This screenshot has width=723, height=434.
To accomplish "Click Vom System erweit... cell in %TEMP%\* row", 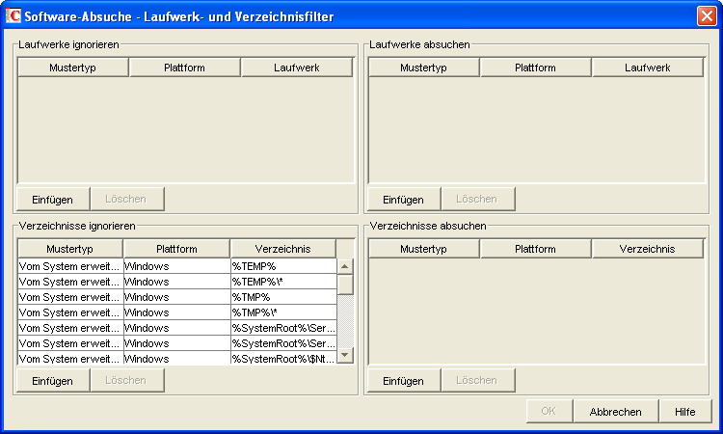I will click(70, 282).
